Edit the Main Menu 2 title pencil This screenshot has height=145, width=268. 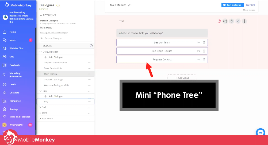129,5
